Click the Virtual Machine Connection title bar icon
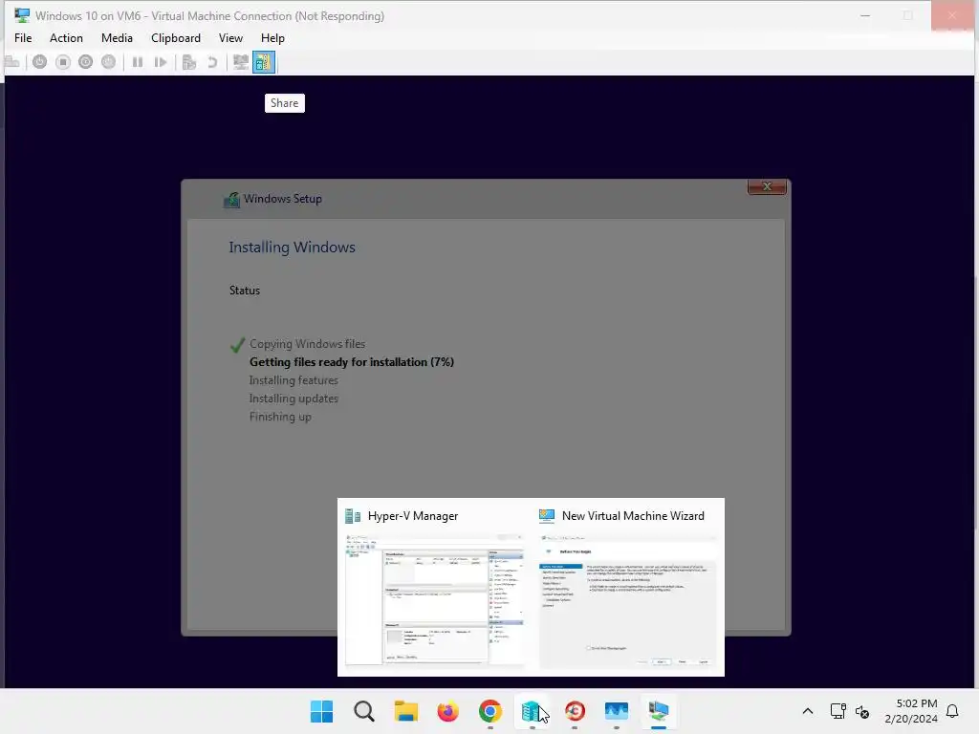The image size is (979, 734). click(22, 15)
